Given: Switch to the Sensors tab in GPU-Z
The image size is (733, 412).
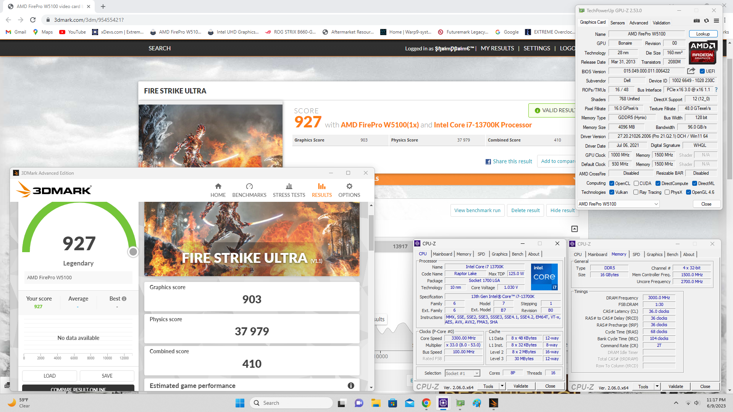Looking at the screenshot, I should [x=617, y=23].
